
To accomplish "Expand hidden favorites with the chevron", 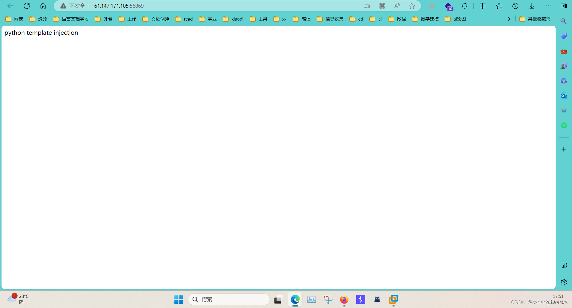I will point(509,19).
